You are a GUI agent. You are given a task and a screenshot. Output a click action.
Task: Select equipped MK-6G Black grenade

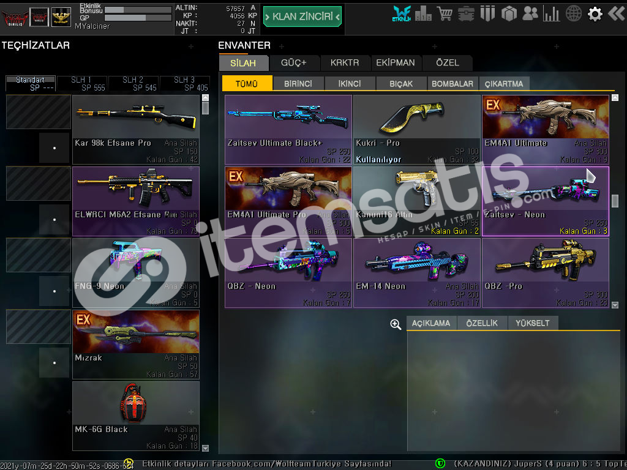click(136, 416)
